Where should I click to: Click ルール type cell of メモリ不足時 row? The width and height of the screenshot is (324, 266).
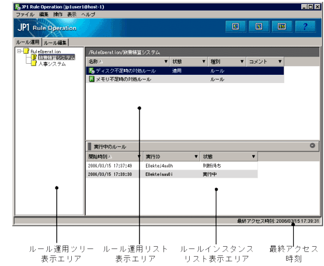pyautogui.click(x=217, y=80)
